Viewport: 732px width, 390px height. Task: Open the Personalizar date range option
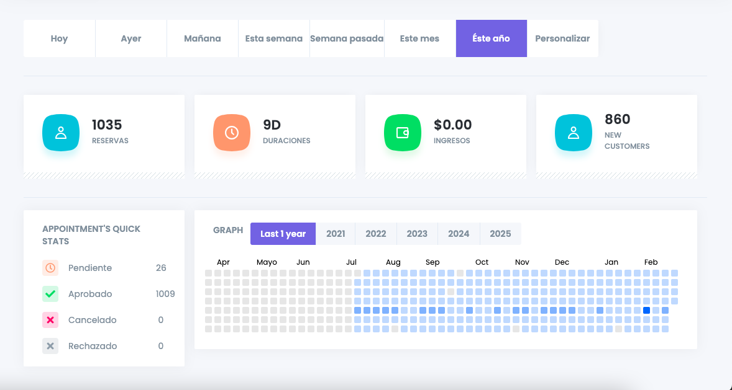click(562, 38)
